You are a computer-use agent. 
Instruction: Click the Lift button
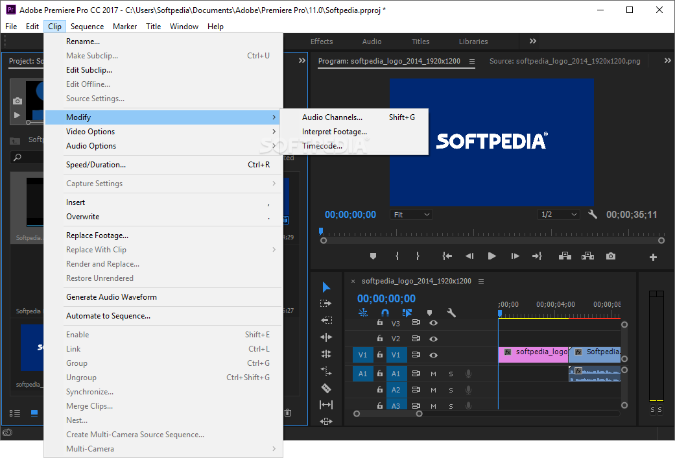click(565, 256)
